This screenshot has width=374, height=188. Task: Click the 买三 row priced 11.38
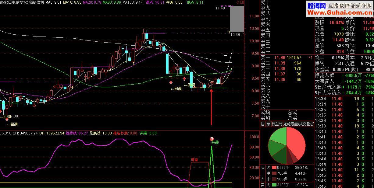point(287,68)
